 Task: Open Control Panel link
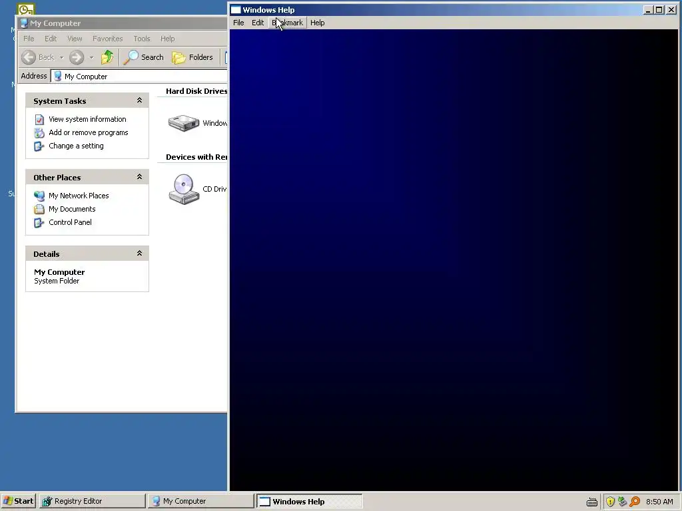70,222
